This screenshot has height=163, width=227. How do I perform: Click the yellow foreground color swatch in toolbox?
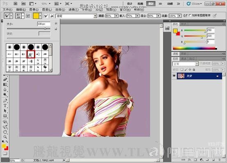4,146
